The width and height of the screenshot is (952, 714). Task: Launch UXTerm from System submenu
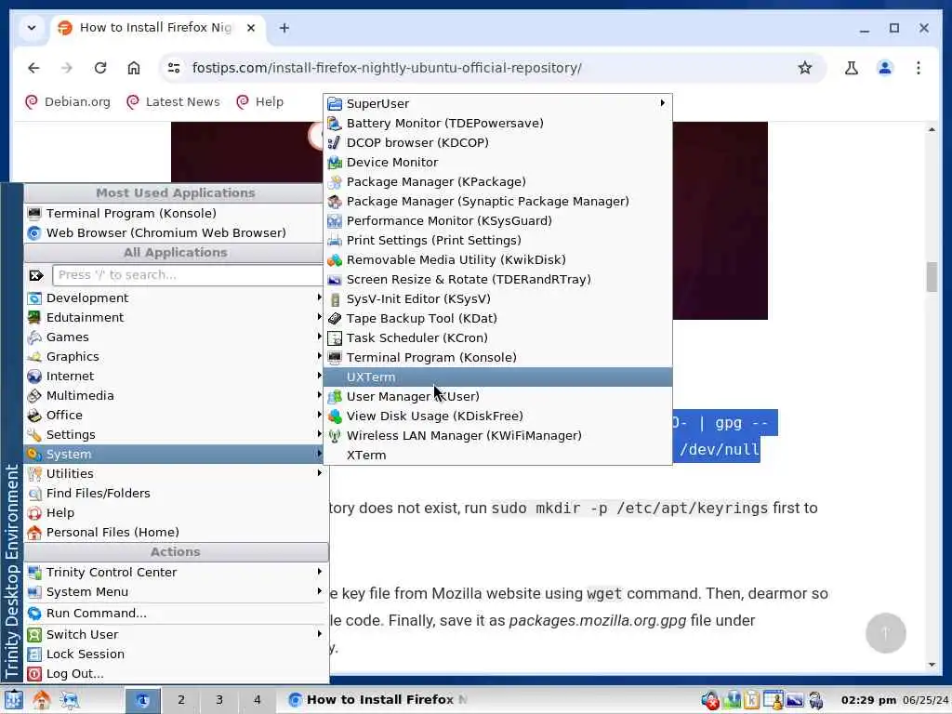(497, 377)
